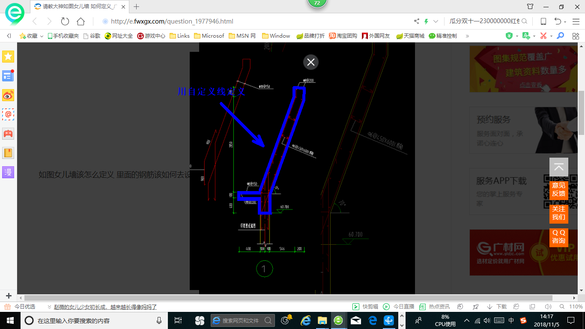Open the reading book sidebar icon
This screenshot has height=329, width=585.
8,153
